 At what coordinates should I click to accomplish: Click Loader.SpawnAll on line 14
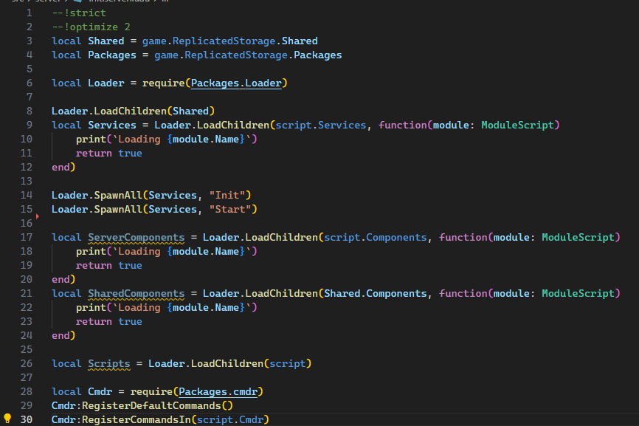tap(97, 195)
